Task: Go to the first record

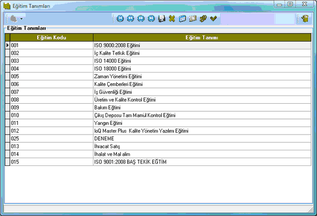Action: tap(120, 19)
